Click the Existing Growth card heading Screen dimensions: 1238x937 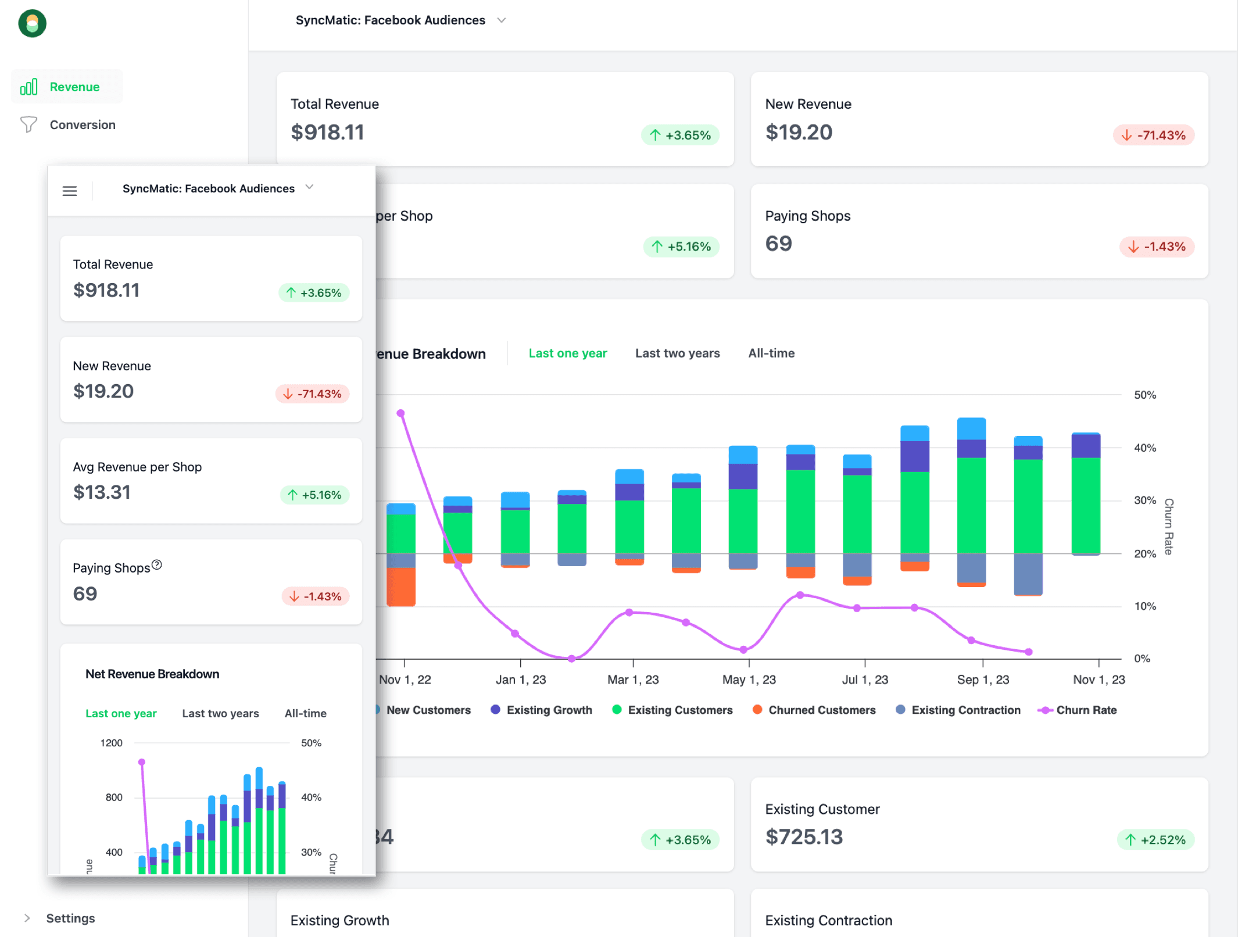tap(339, 920)
